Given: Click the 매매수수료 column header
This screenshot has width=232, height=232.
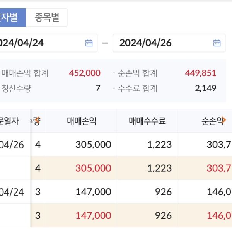Looking at the screenshot, I should click(147, 121).
